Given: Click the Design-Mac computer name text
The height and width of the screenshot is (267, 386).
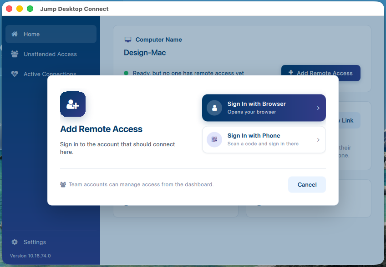Looking at the screenshot, I should coord(145,53).
